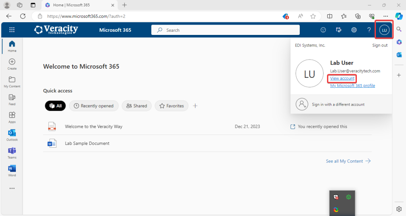Open Word from the left sidebar
This screenshot has width=406, height=216.
12,170
